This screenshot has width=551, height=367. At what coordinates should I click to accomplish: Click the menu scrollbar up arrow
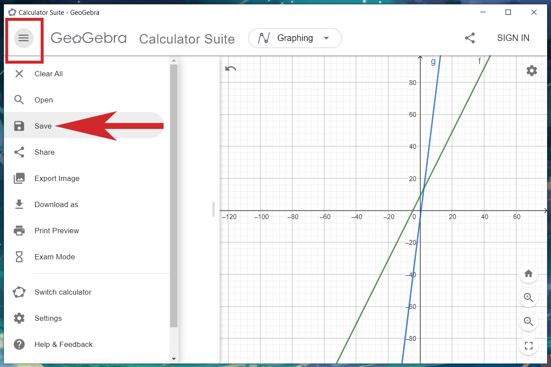point(174,61)
